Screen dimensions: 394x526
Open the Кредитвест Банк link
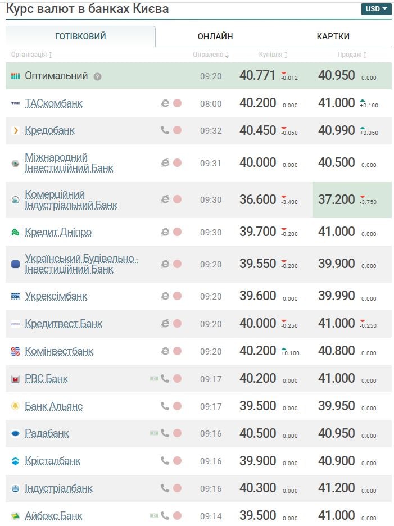[x=64, y=324]
